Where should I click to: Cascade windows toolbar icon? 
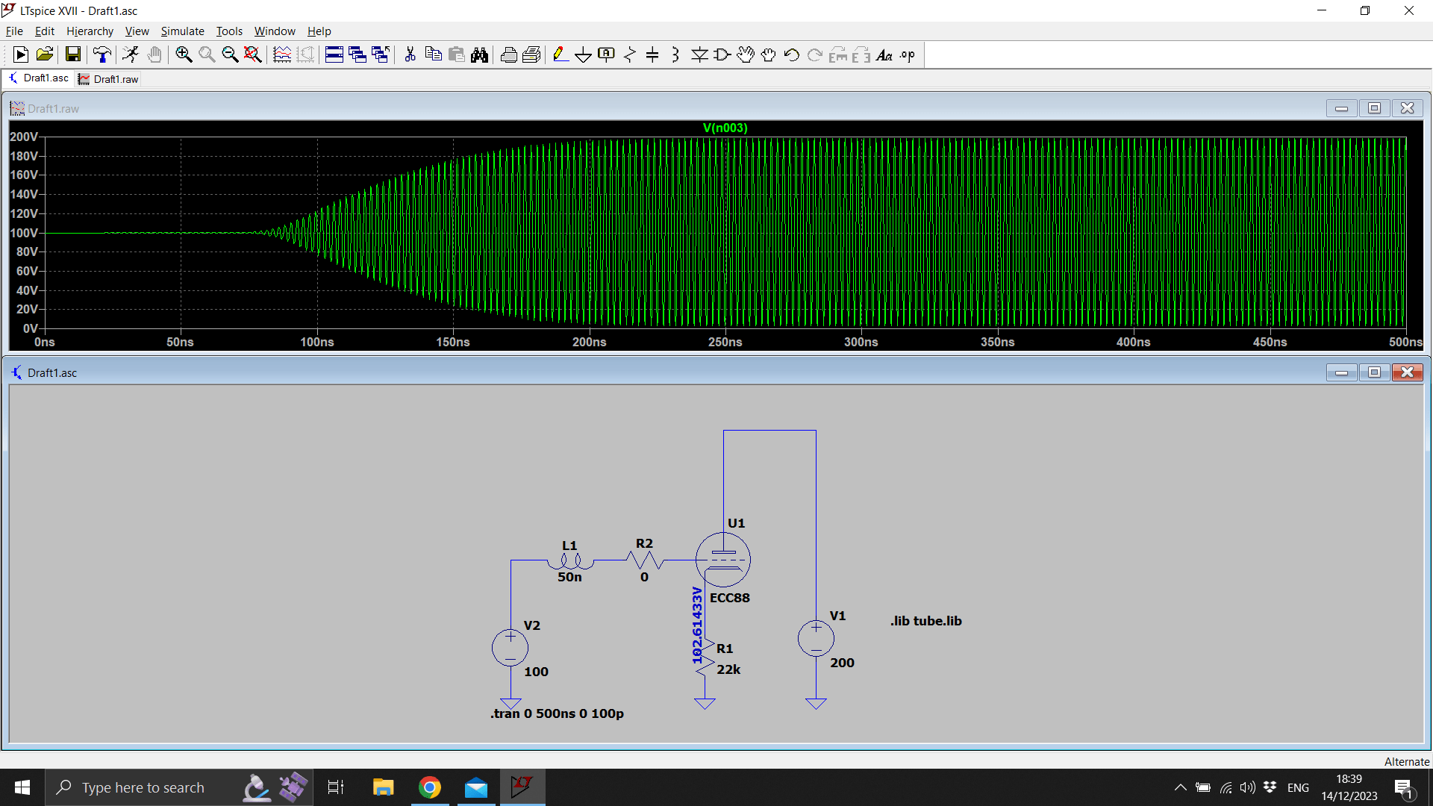point(381,54)
